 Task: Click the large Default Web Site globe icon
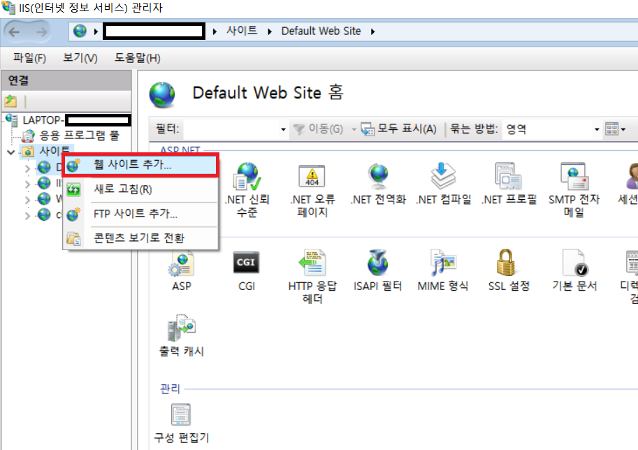coord(162,95)
